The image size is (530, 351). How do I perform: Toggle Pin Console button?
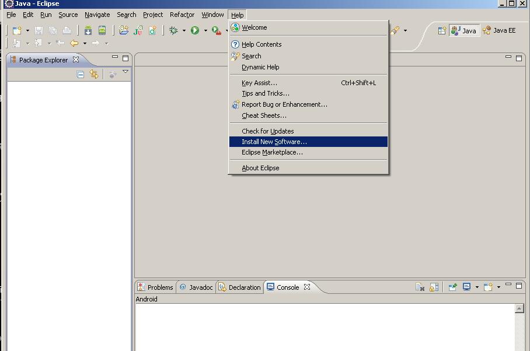[x=452, y=287]
